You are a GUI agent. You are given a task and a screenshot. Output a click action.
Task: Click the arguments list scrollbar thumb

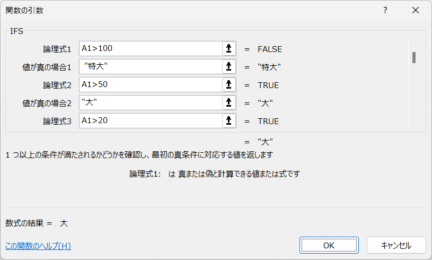tap(414, 58)
